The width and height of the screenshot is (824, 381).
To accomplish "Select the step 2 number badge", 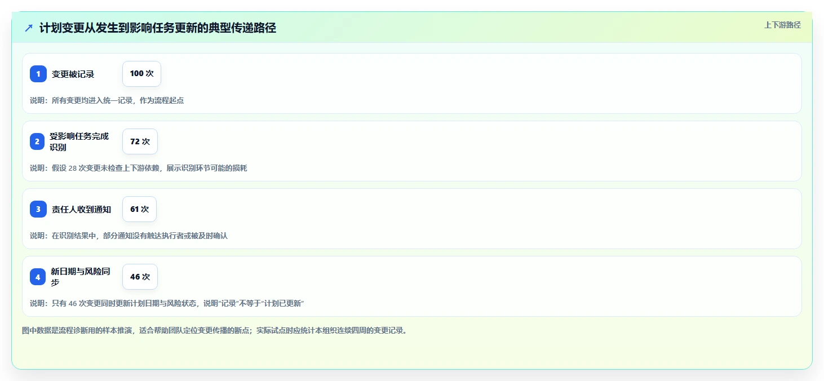I will 37,141.
